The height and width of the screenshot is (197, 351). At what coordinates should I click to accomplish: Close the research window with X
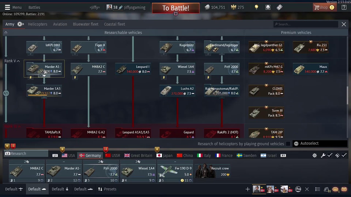pyautogui.click(x=344, y=24)
